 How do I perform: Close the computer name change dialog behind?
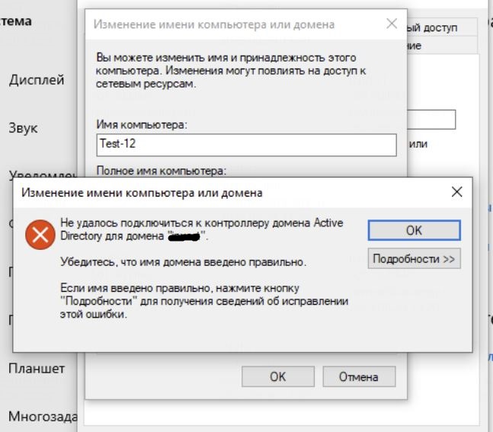coord(392,24)
